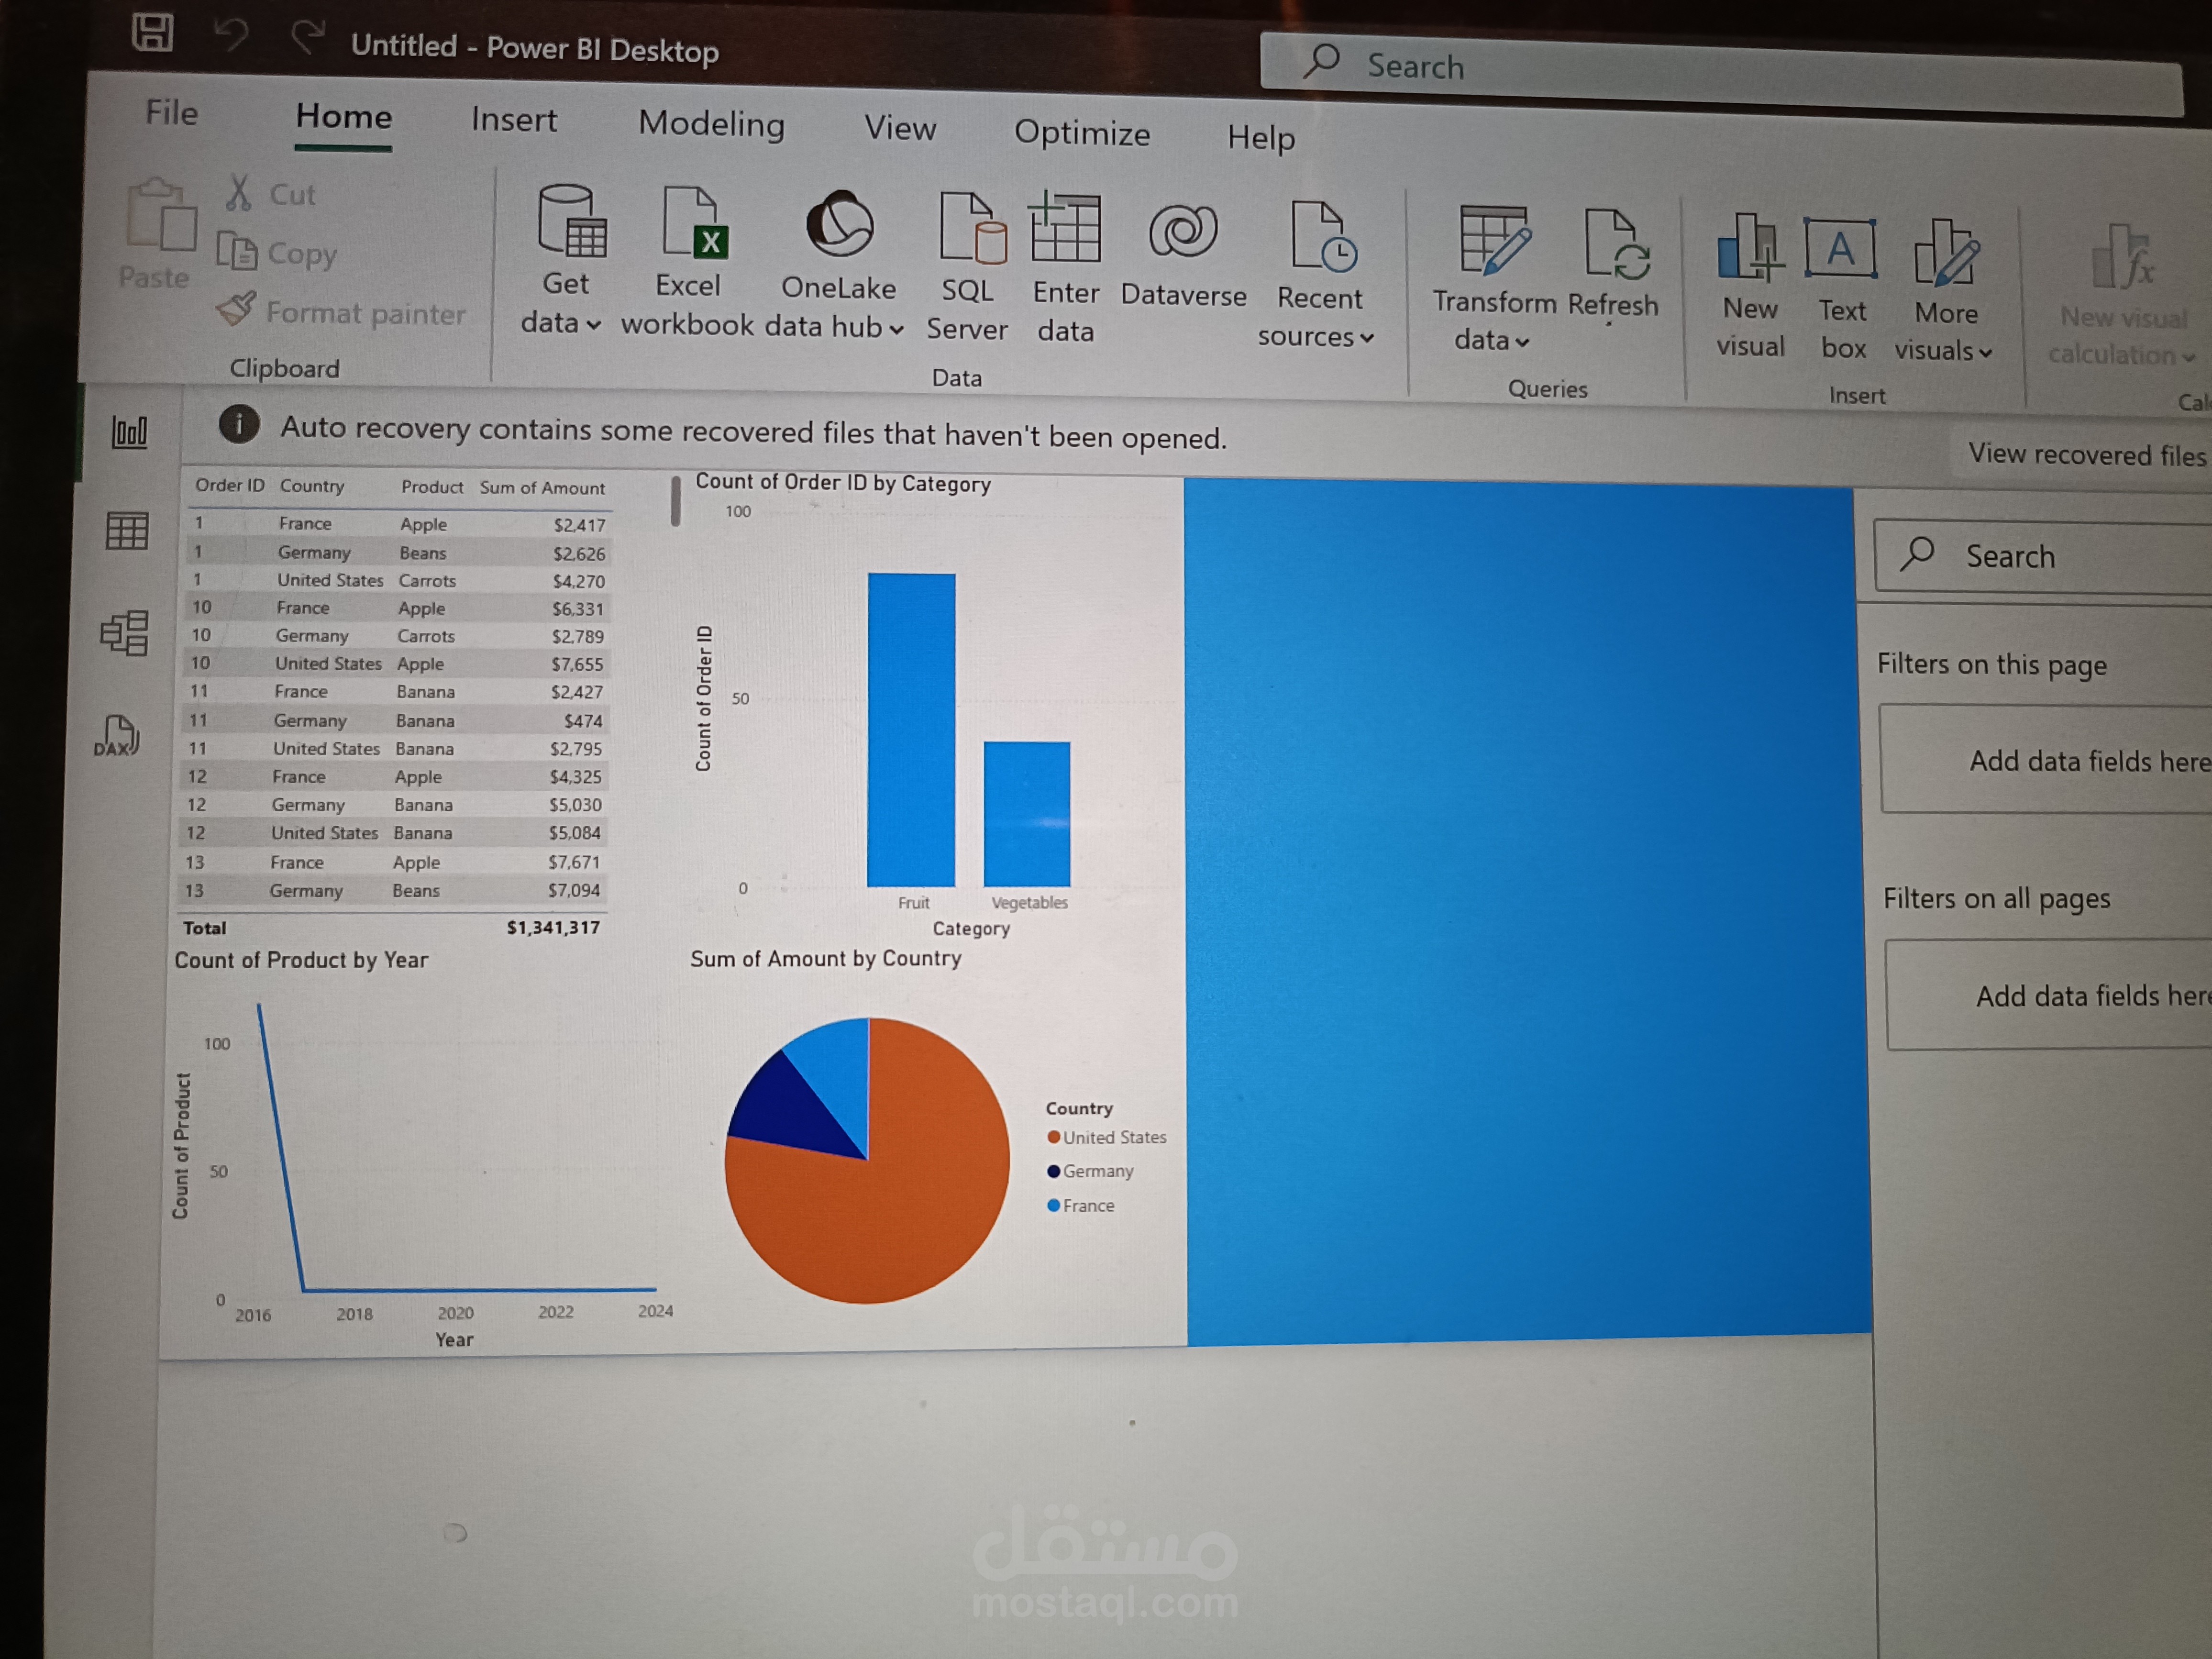Open the Dataverse connector
2212x1659 pixels.
click(1183, 255)
